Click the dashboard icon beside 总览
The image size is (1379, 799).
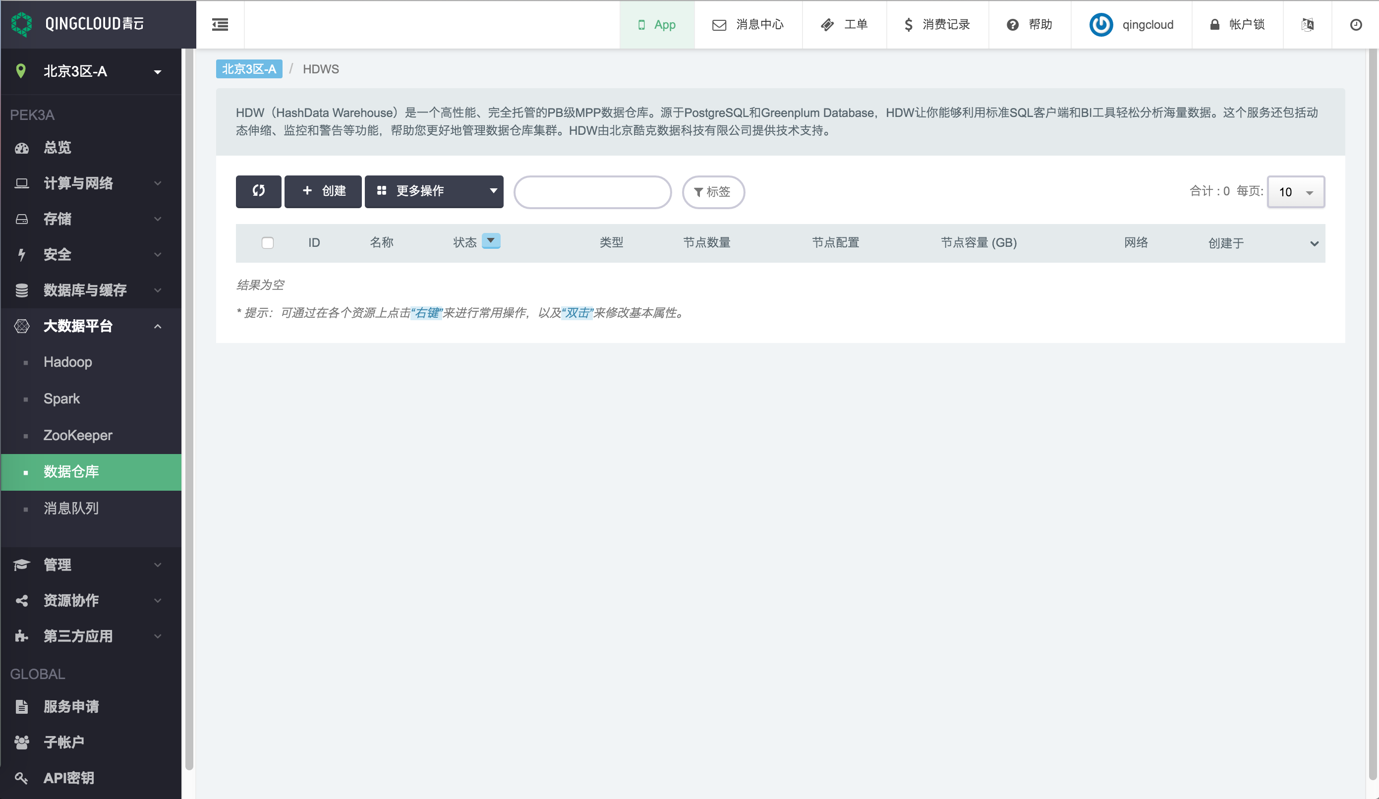click(x=22, y=148)
